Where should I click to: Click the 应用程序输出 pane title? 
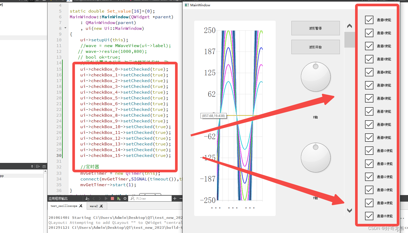click(58, 199)
